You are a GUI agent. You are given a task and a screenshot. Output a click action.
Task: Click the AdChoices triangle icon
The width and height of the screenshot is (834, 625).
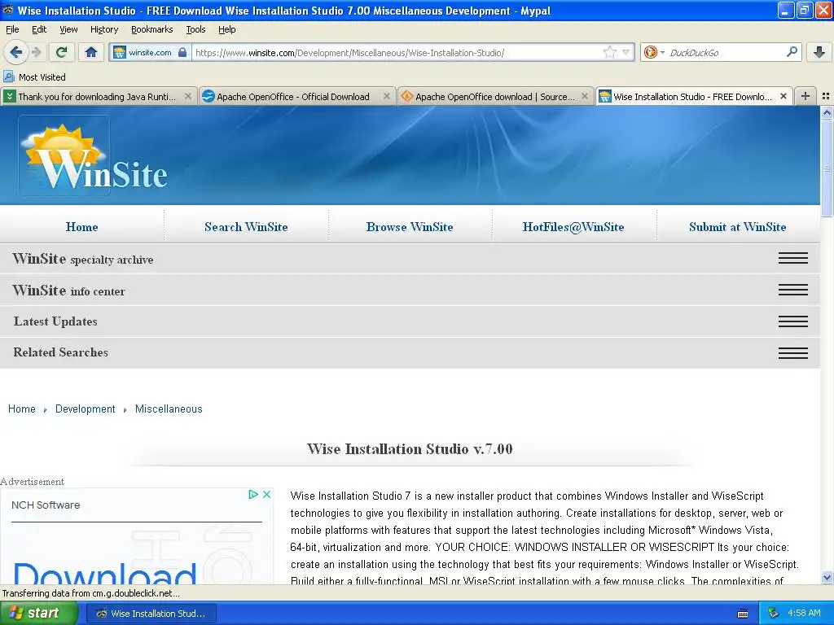253,494
